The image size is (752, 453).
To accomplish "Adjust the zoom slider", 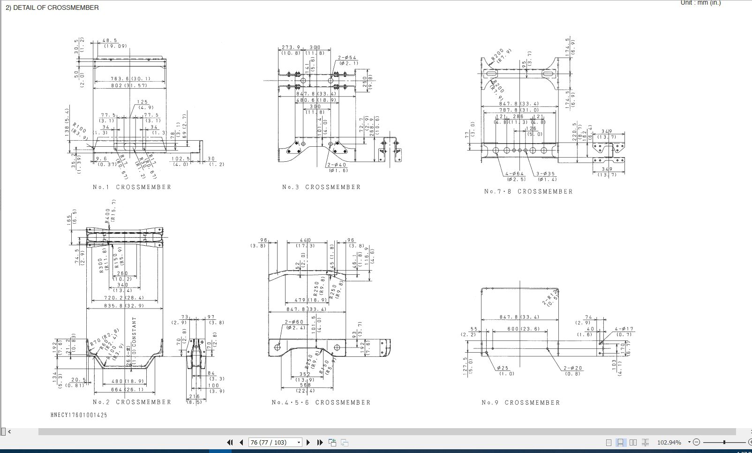I will point(724,442).
